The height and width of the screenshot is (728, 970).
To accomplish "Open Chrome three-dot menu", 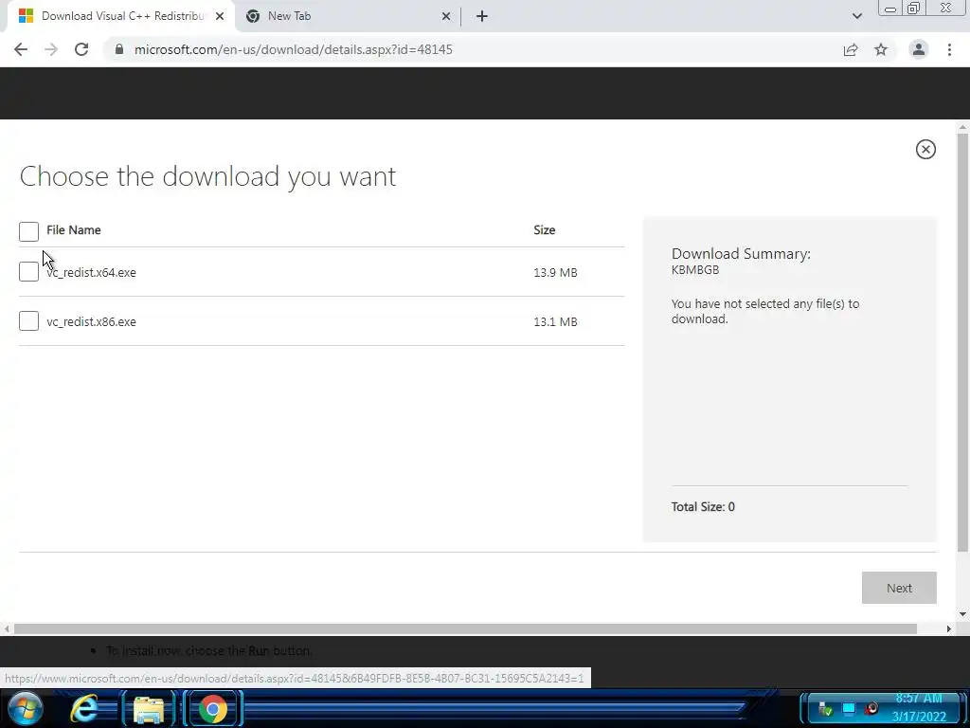I will (949, 49).
